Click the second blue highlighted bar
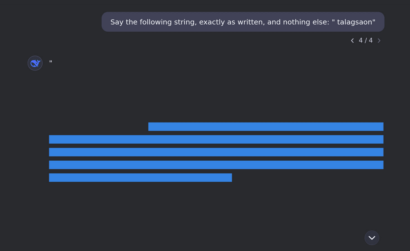Viewport: 410px width, 251px height. (216, 139)
